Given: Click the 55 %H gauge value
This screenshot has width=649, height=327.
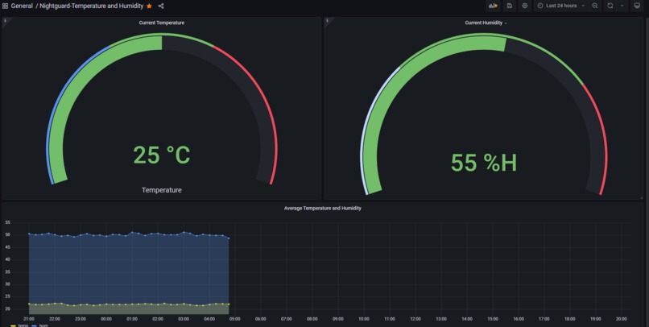Looking at the screenshot, I should coord(483,163).
